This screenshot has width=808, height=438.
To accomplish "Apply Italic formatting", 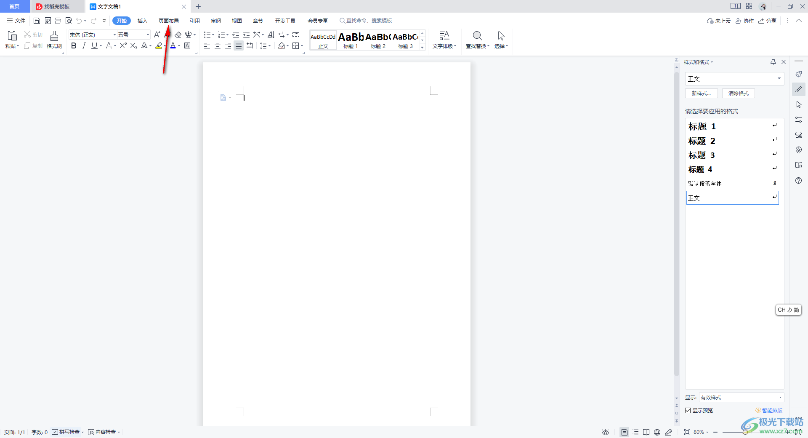I will [84, 45].
